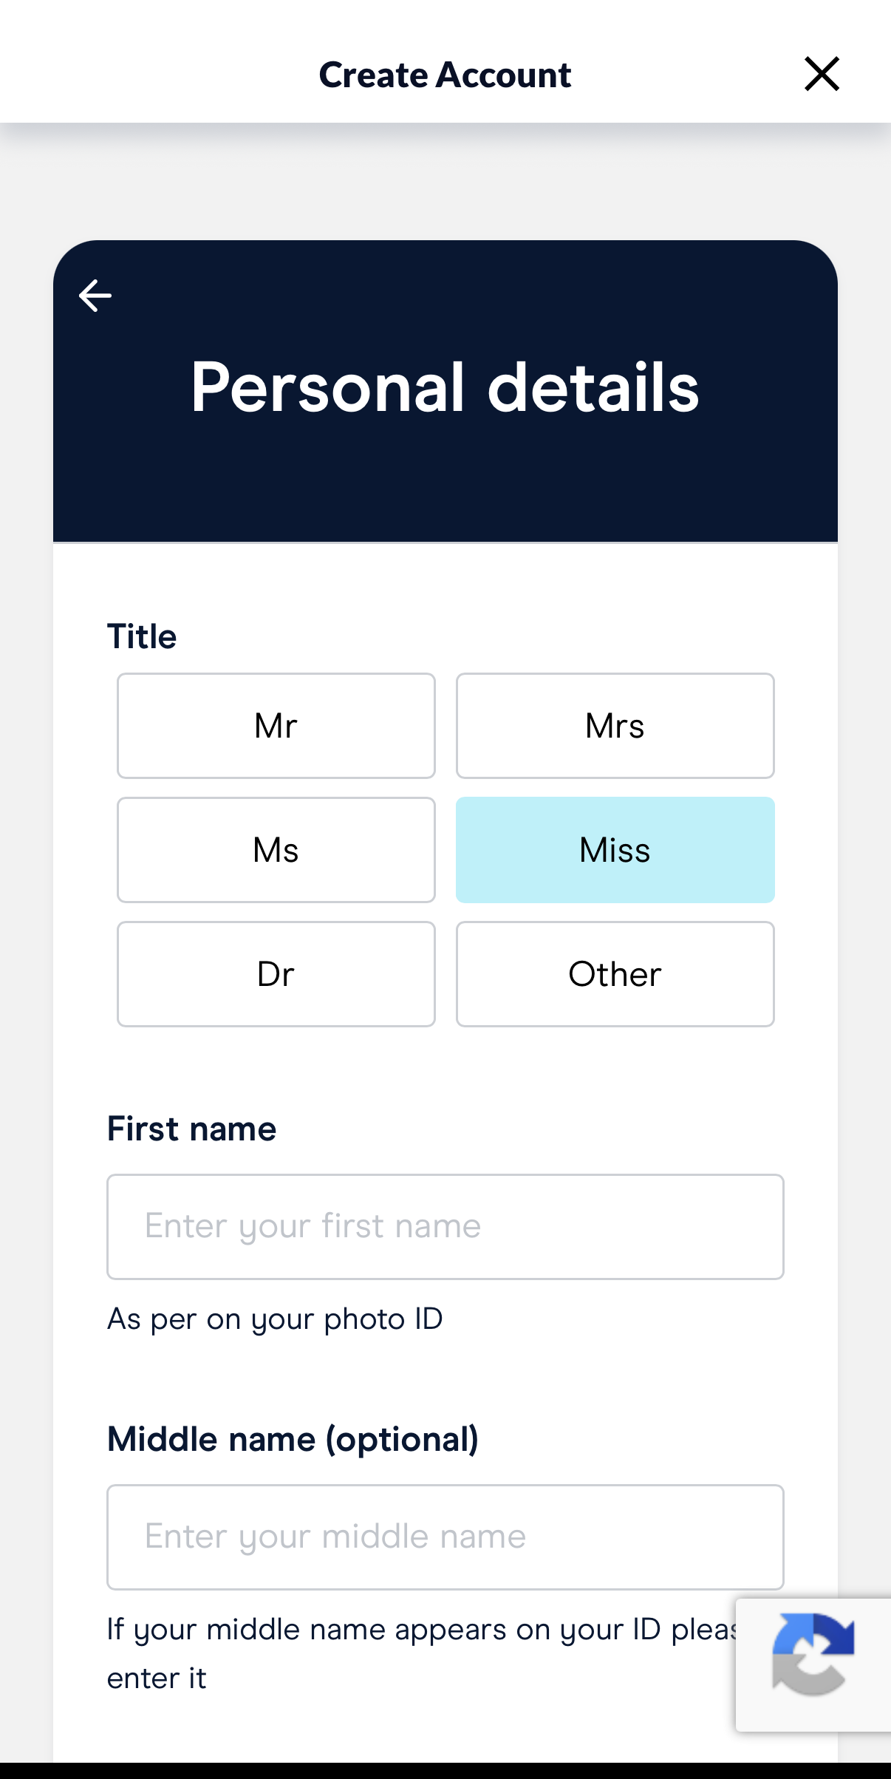The image size is (891, 1779).
Task: Click the reCAPTCHA badge icon
Action: [x=813, y=1654]
